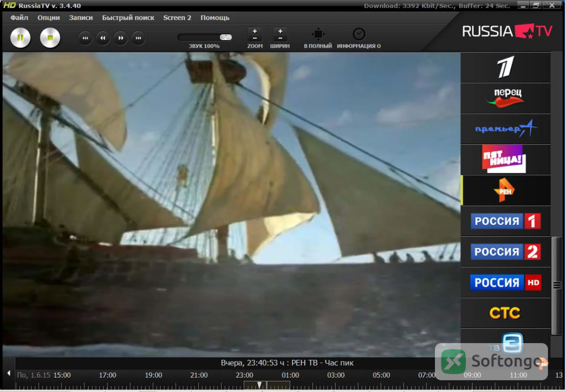Open the Помощь menu

[x=215, y=18]
